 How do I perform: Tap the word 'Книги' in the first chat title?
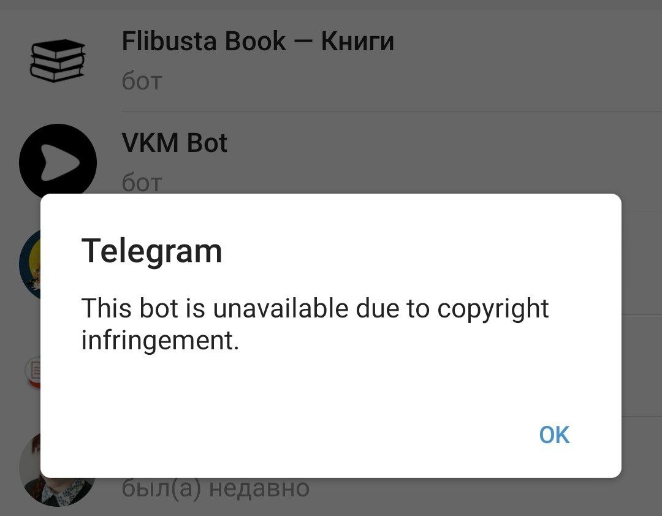coord(357,42)
